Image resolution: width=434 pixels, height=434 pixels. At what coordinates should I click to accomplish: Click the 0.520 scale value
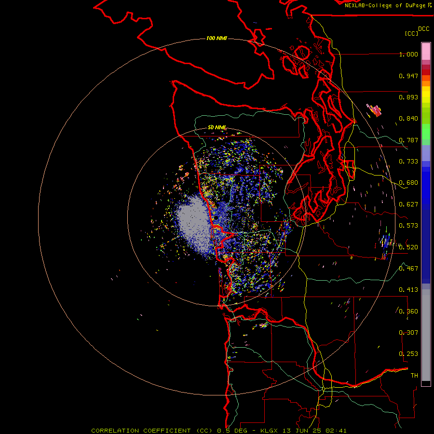point(408,247)
